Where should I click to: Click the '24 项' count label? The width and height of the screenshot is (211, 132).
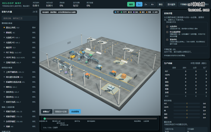(35, 12)
